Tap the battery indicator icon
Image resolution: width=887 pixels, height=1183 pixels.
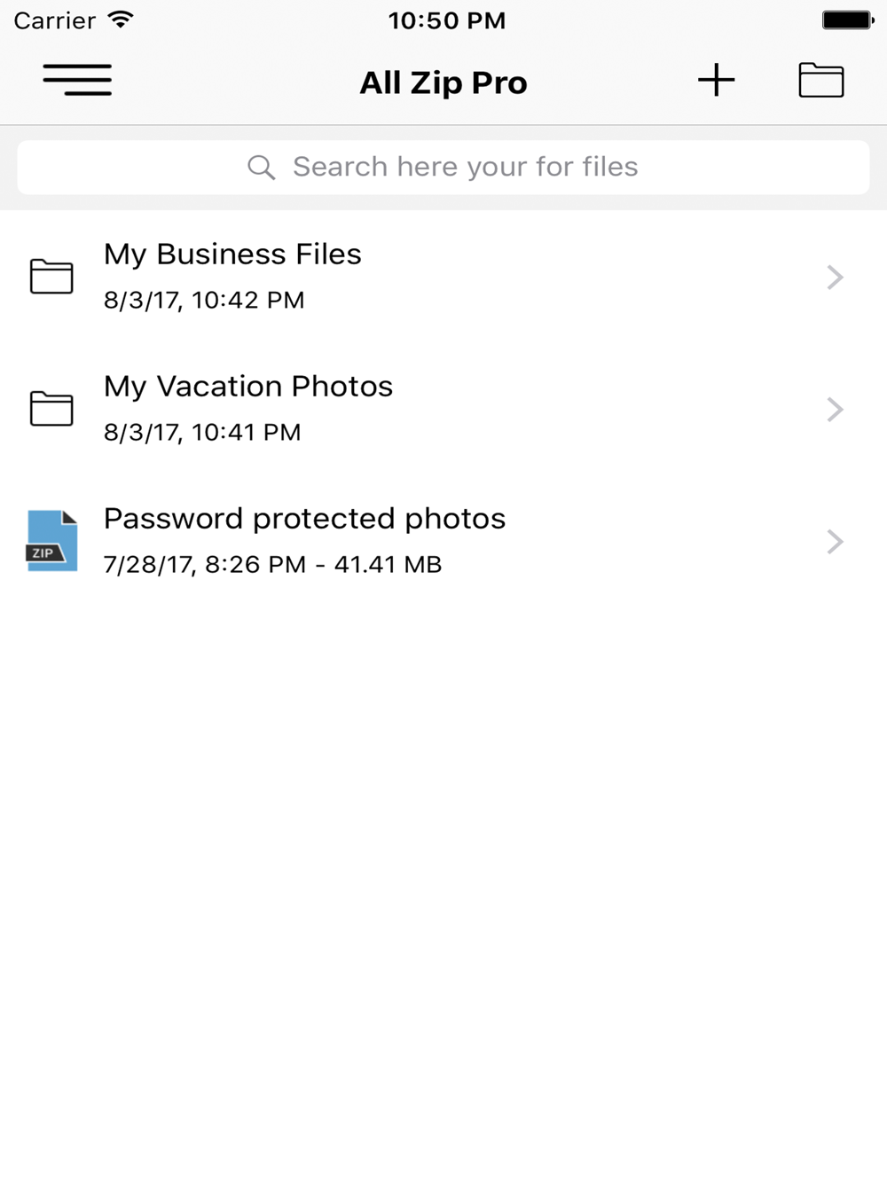(x=847, y=20)
